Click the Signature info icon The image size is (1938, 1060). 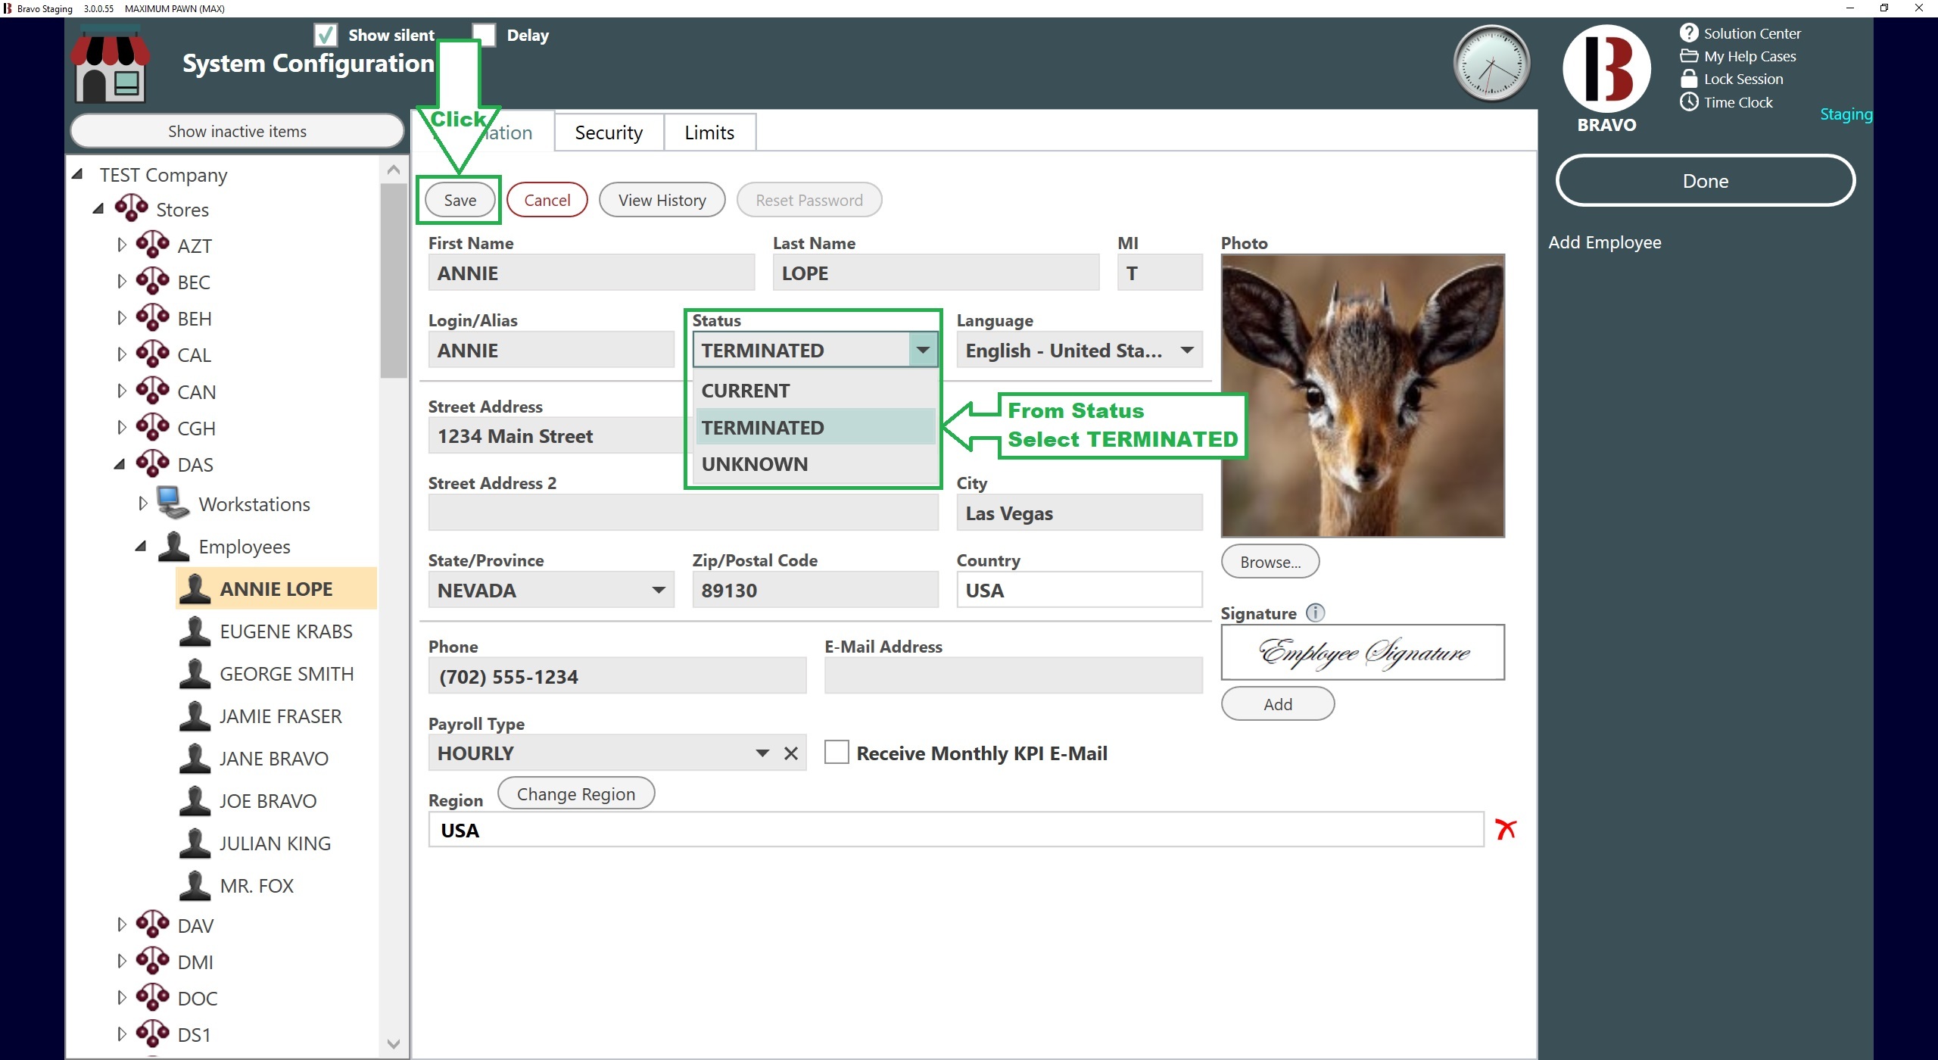pyautogui.click(x=1316, y=613)
